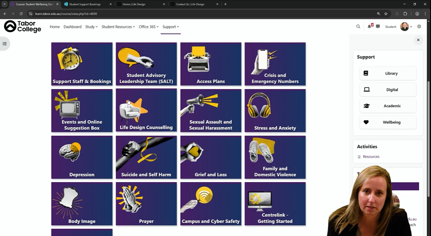Close the right block drawer
The width and height of the screenshot is (431, 236).
tap(418, 40)
